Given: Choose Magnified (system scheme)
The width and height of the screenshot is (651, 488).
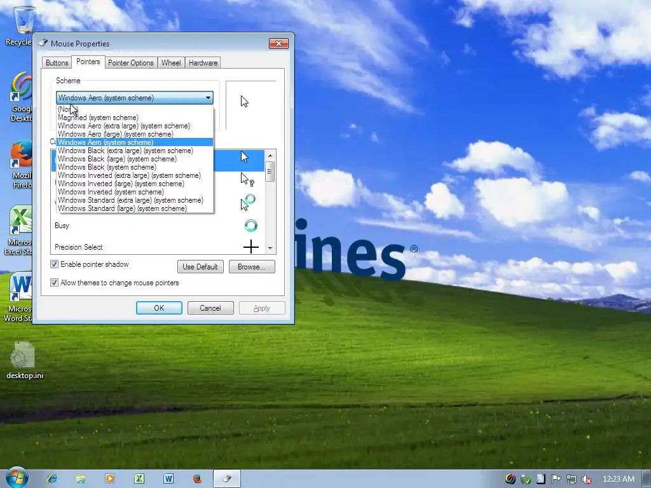Looking at the screenshot, I should click(x=135, y=118).
